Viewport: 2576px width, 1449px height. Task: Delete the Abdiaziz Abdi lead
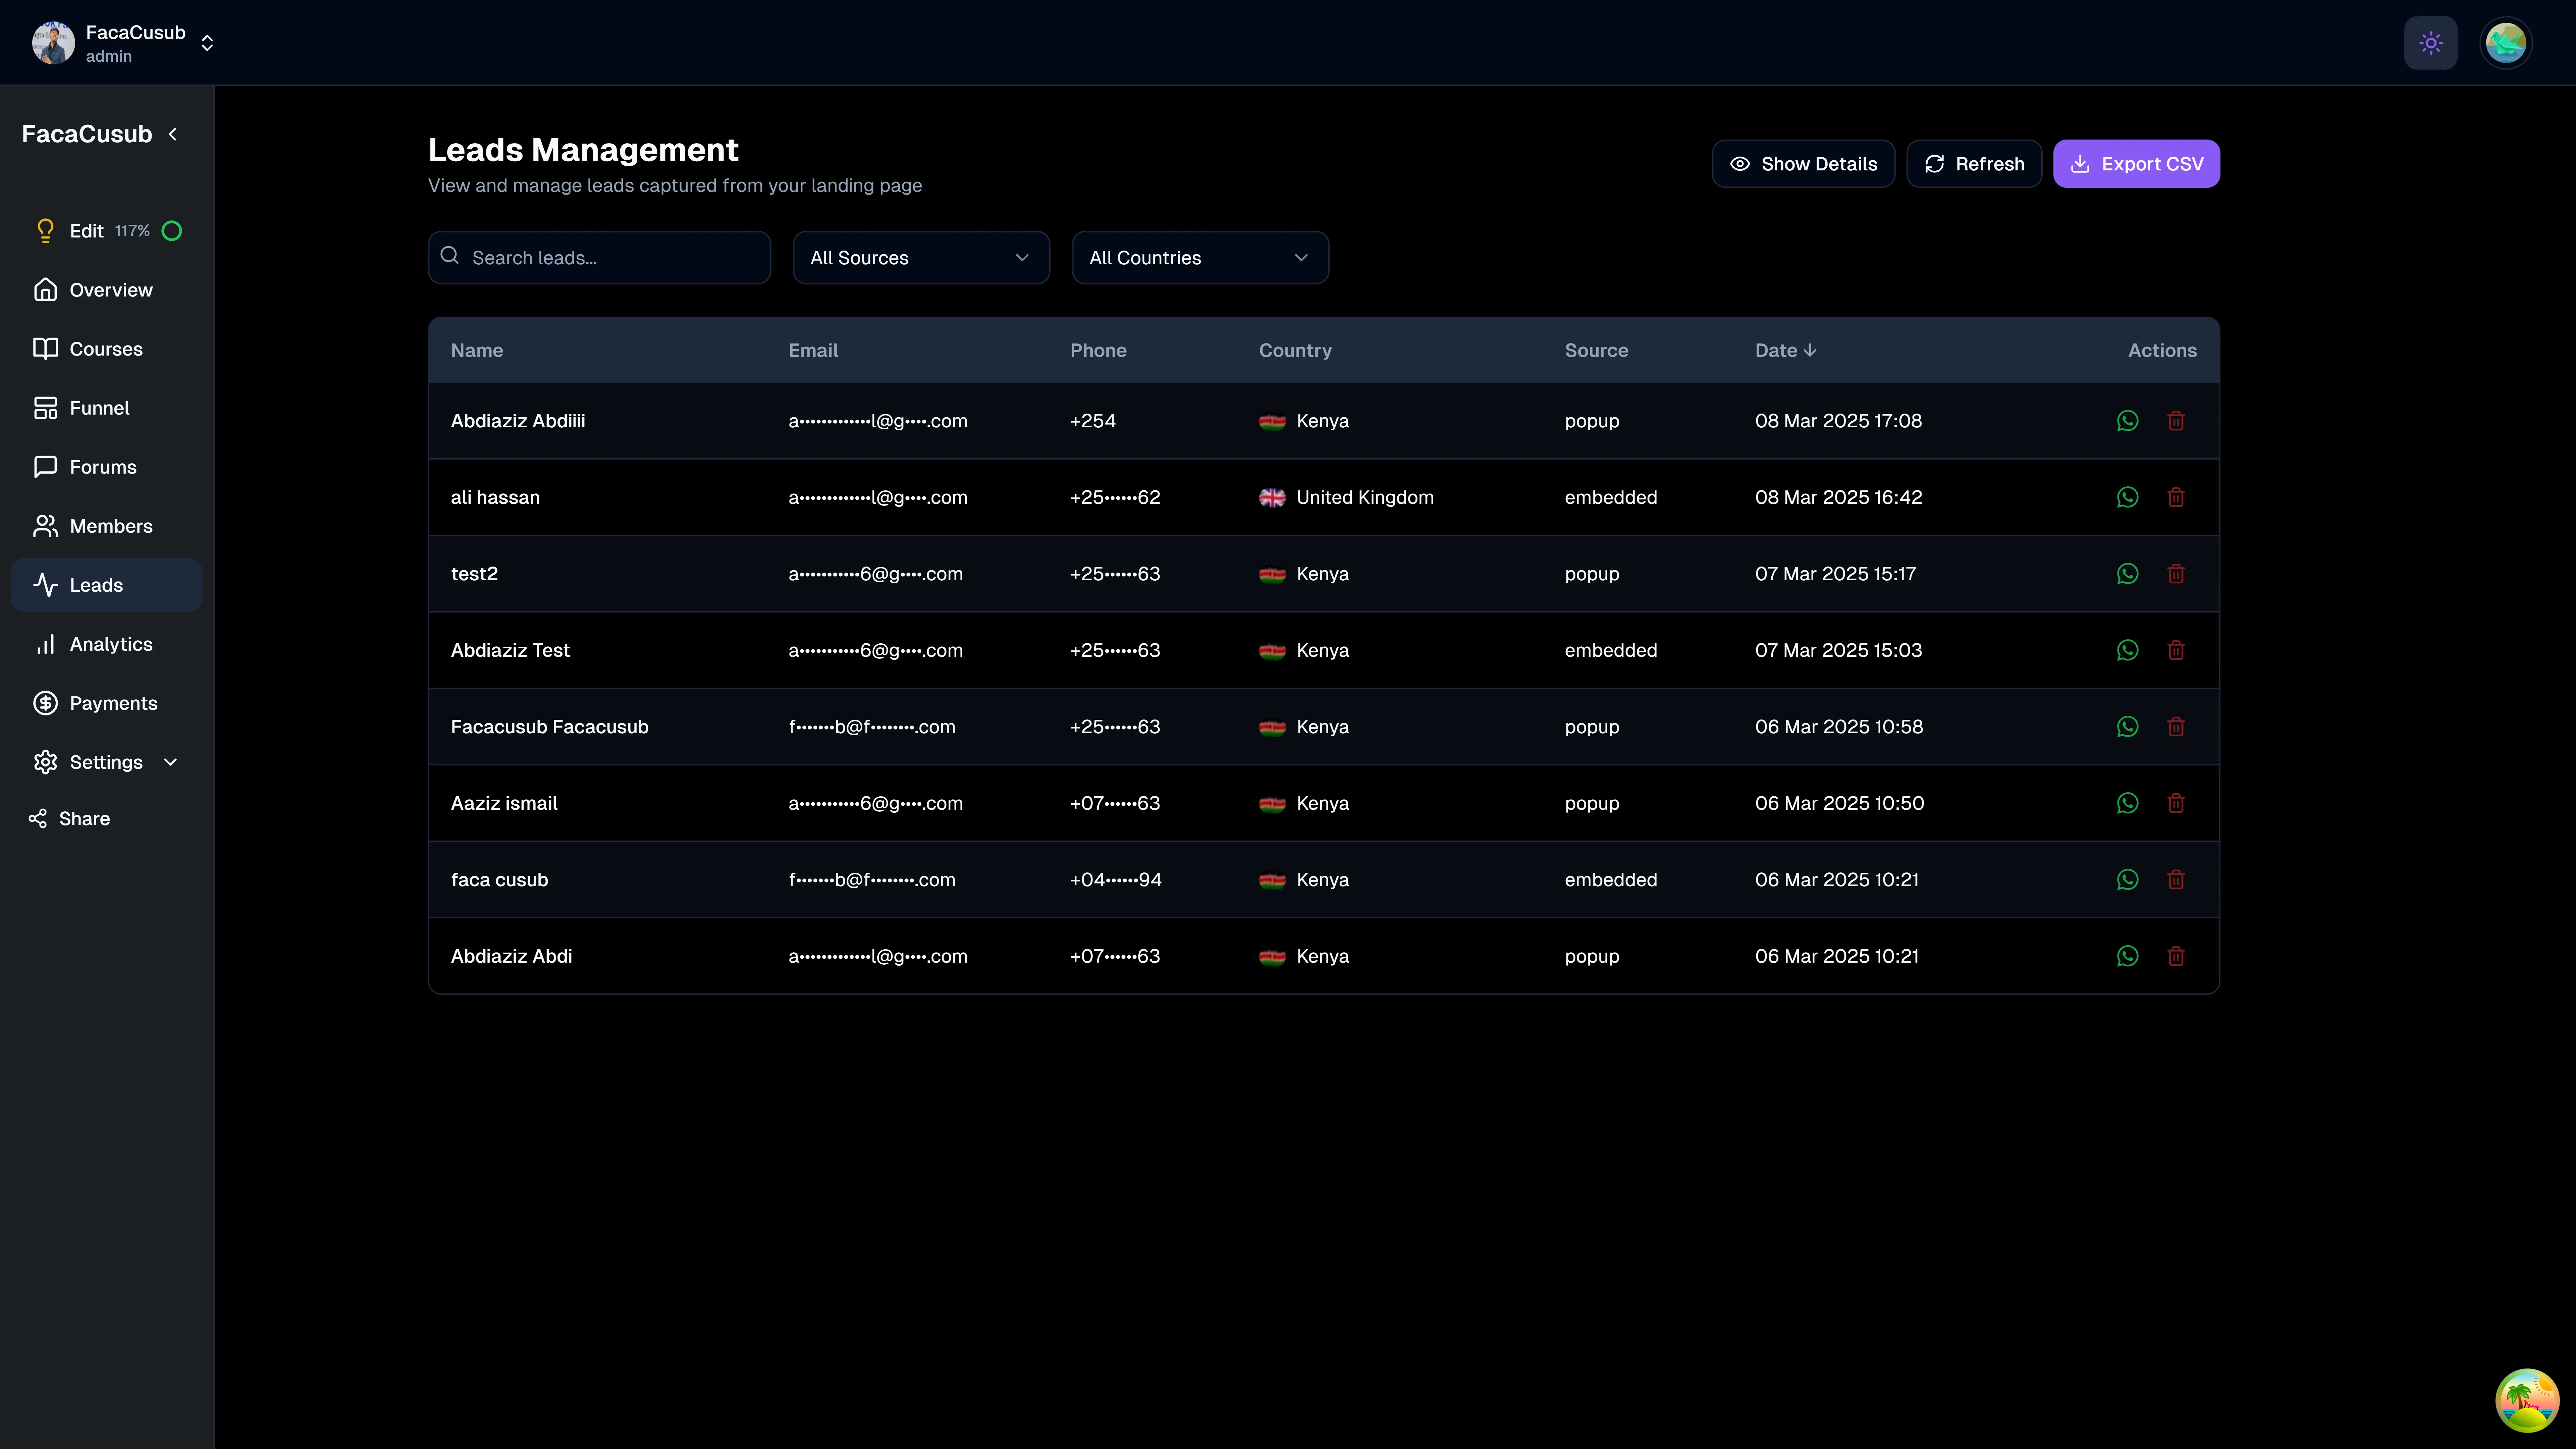point(2176,956)
